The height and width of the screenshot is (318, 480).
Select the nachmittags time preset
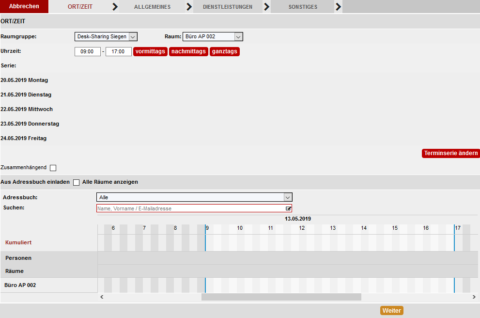pyautogui.click(x=188, y=51)
